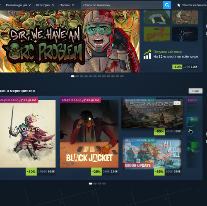Focus the store search field
Image resolution: width=207 pixels, height=206 pixels.
(122, 5)
